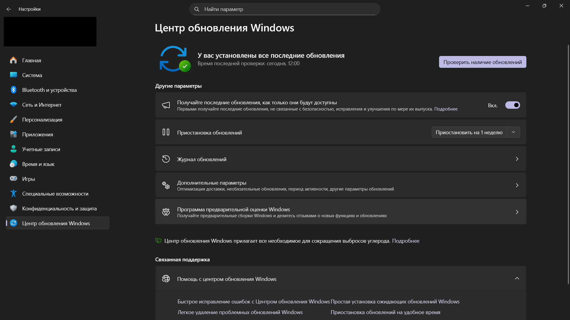Toggle off getting latest updates switch
Screen dimensions: 570x320
512,105
